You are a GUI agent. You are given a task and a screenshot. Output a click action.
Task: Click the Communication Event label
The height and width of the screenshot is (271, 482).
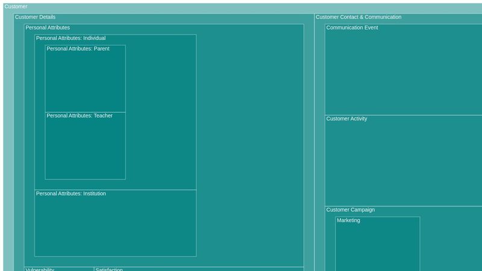point(352,28)
